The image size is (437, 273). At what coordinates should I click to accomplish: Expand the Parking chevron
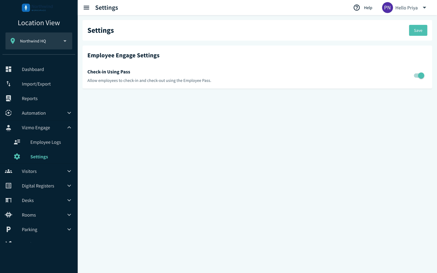(x=69, y=229)
